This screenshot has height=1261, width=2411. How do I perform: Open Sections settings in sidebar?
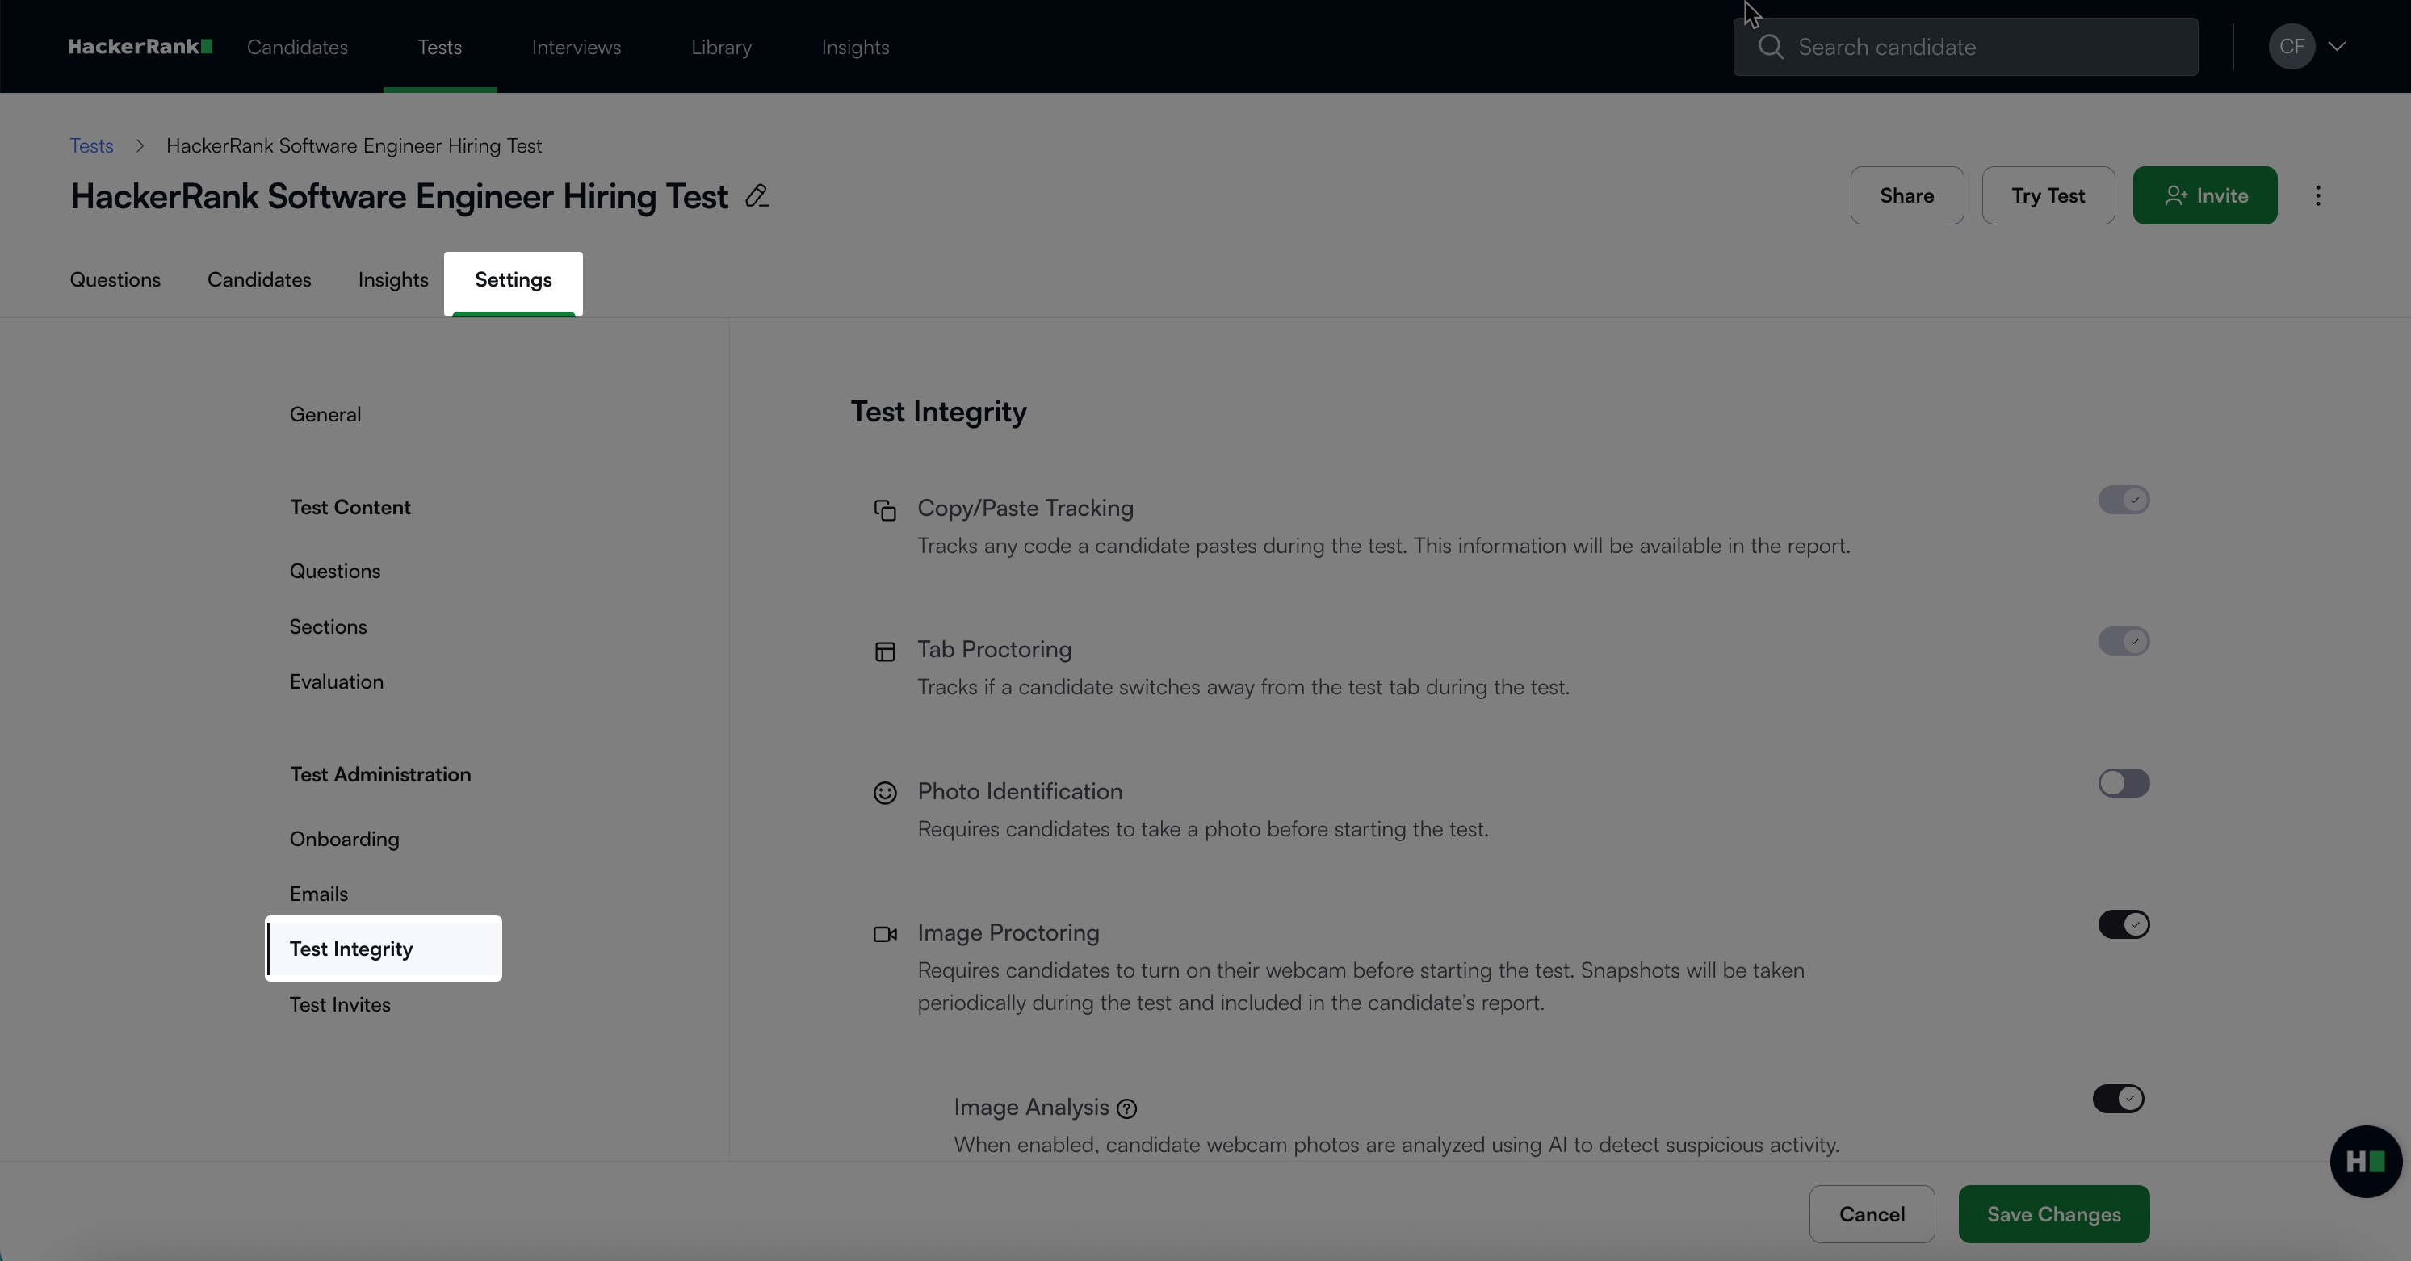[328, 626]
